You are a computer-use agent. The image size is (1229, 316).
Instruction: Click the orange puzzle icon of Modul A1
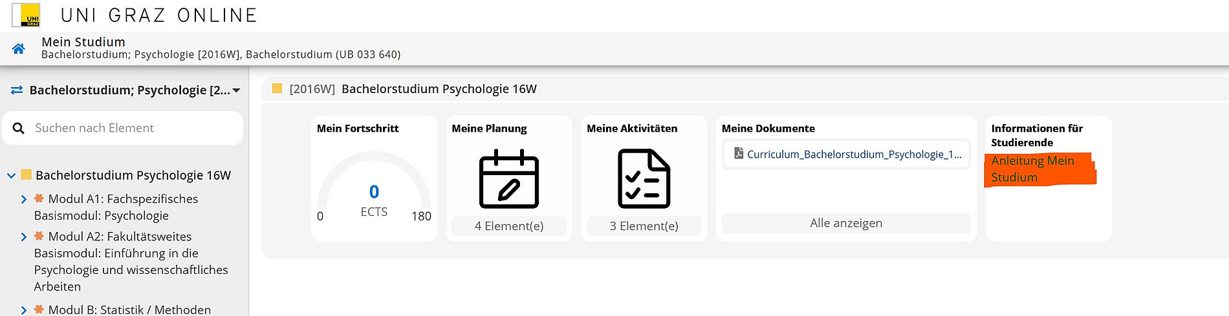click(x=39, y=198)
